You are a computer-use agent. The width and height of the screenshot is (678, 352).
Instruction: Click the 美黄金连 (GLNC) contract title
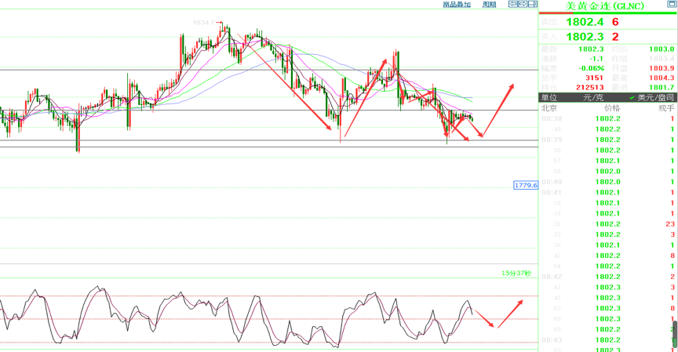[607, 7]
